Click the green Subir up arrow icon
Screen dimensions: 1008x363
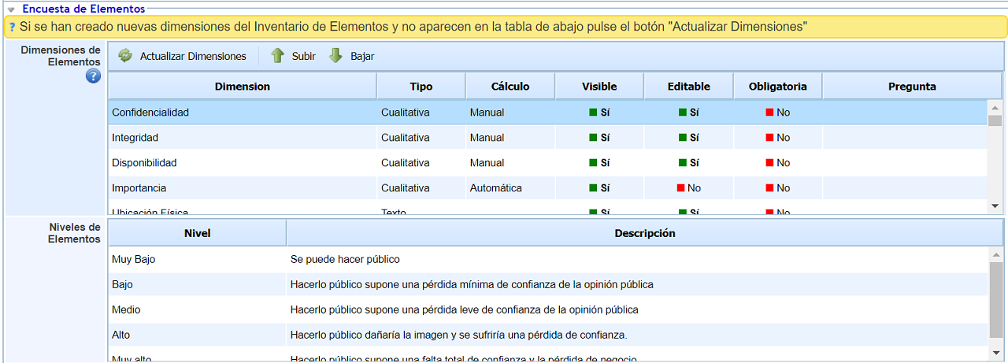277,56
